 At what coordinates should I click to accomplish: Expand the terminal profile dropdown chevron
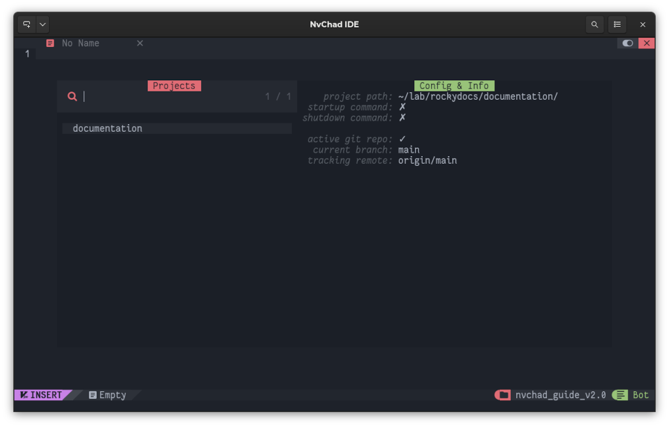click(x=42, y=24)
